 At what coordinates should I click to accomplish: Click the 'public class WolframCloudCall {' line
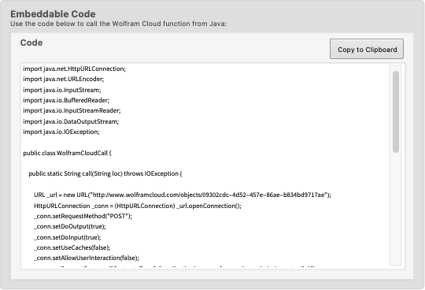coord(67,153)
